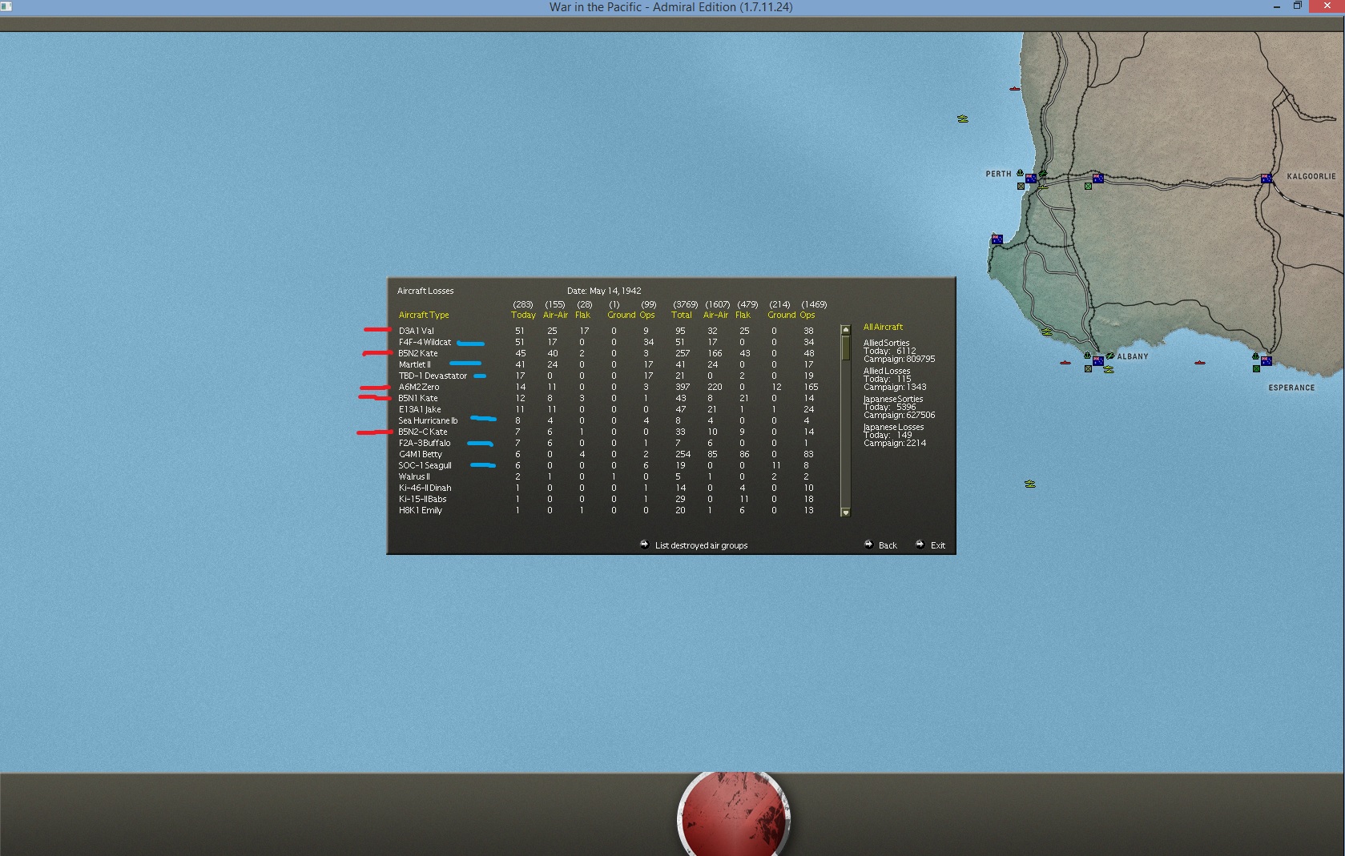Image resolution: width=1345 pixels, height=856 pixels.
Task: Click the green land unit marker east of Perth
Action: click(x=1088, y=186)
